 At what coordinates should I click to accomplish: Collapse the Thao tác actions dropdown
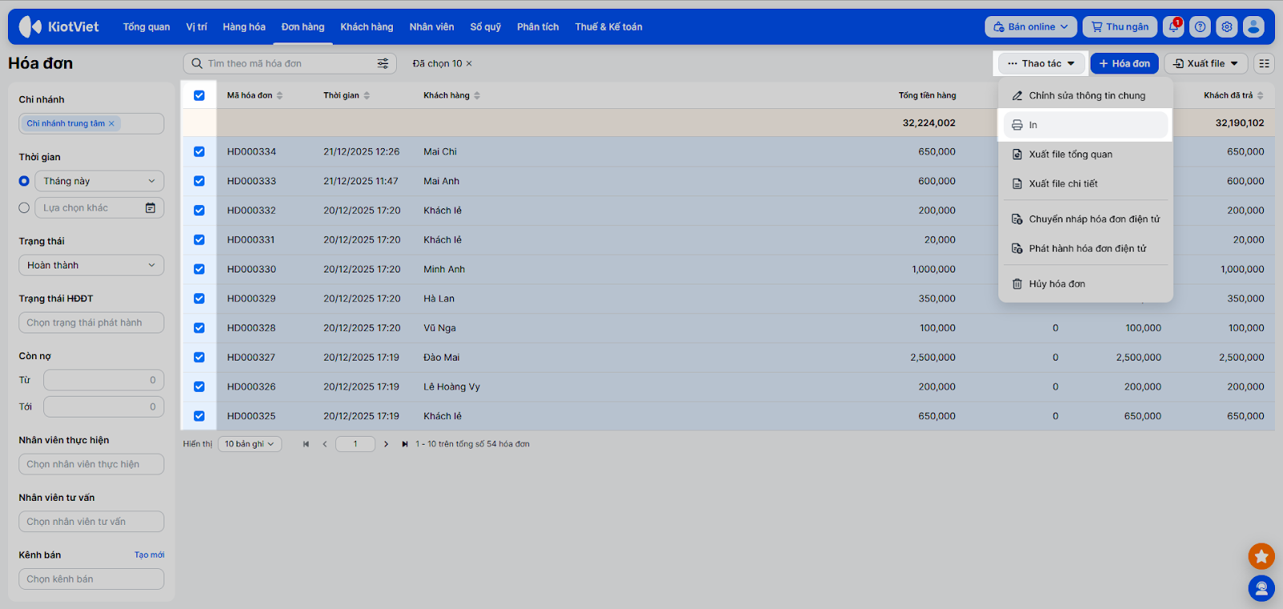point(1042,63)
